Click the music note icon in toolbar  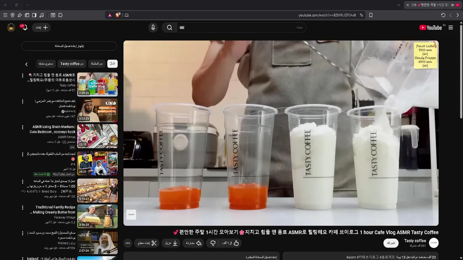42,15
